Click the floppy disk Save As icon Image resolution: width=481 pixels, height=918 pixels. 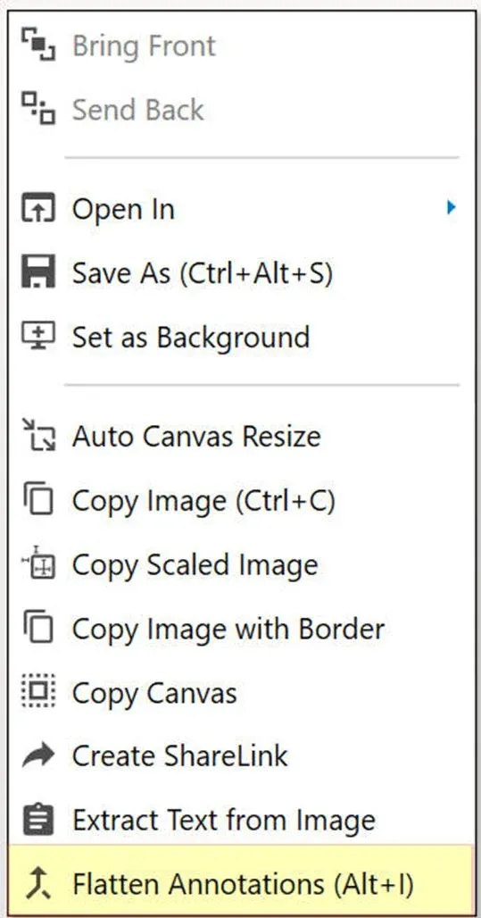click(38, 271)
